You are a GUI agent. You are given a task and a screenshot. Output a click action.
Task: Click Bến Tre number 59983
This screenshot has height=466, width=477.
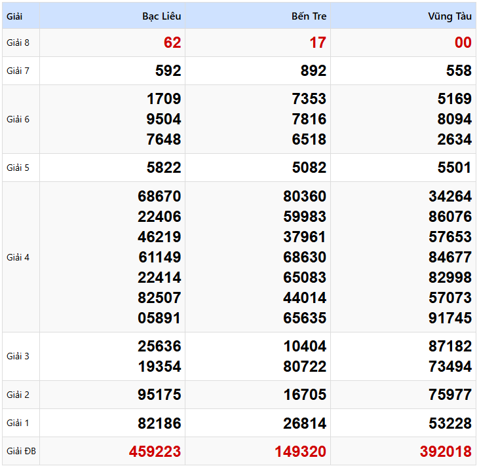[305, 217]
